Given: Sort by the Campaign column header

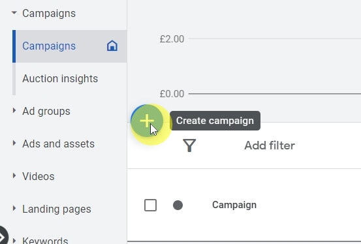Looking at the screenshot, I should 234,205.
